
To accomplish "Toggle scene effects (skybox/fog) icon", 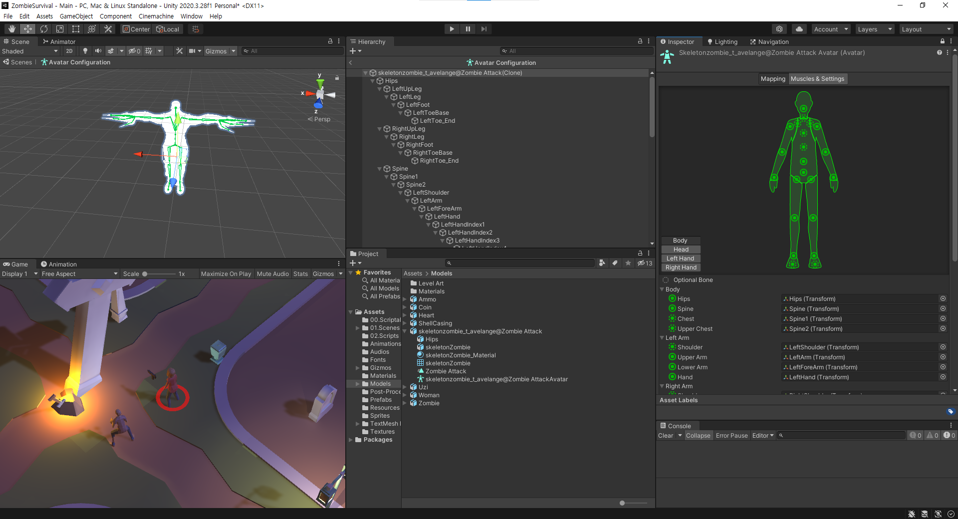I will [111, 51].
